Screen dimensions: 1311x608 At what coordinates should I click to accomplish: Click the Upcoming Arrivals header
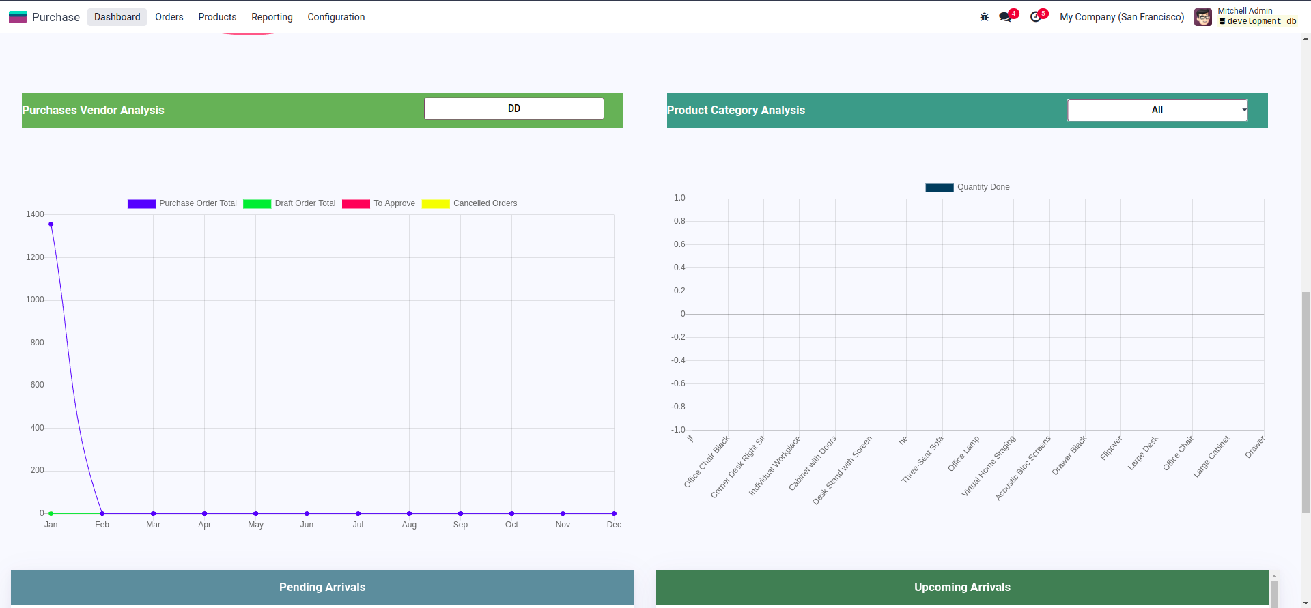pyautogui.click(x=962, y=587)
